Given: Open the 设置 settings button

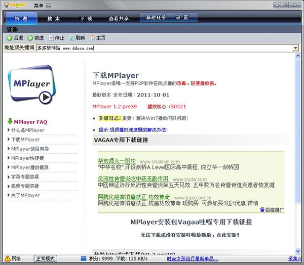Looking at the screenshot, I should pyautogui.click(x=182, y=17).
